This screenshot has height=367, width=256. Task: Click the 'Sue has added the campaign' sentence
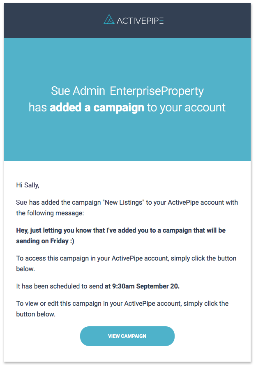pyautogui.click(x=58, y=202)
